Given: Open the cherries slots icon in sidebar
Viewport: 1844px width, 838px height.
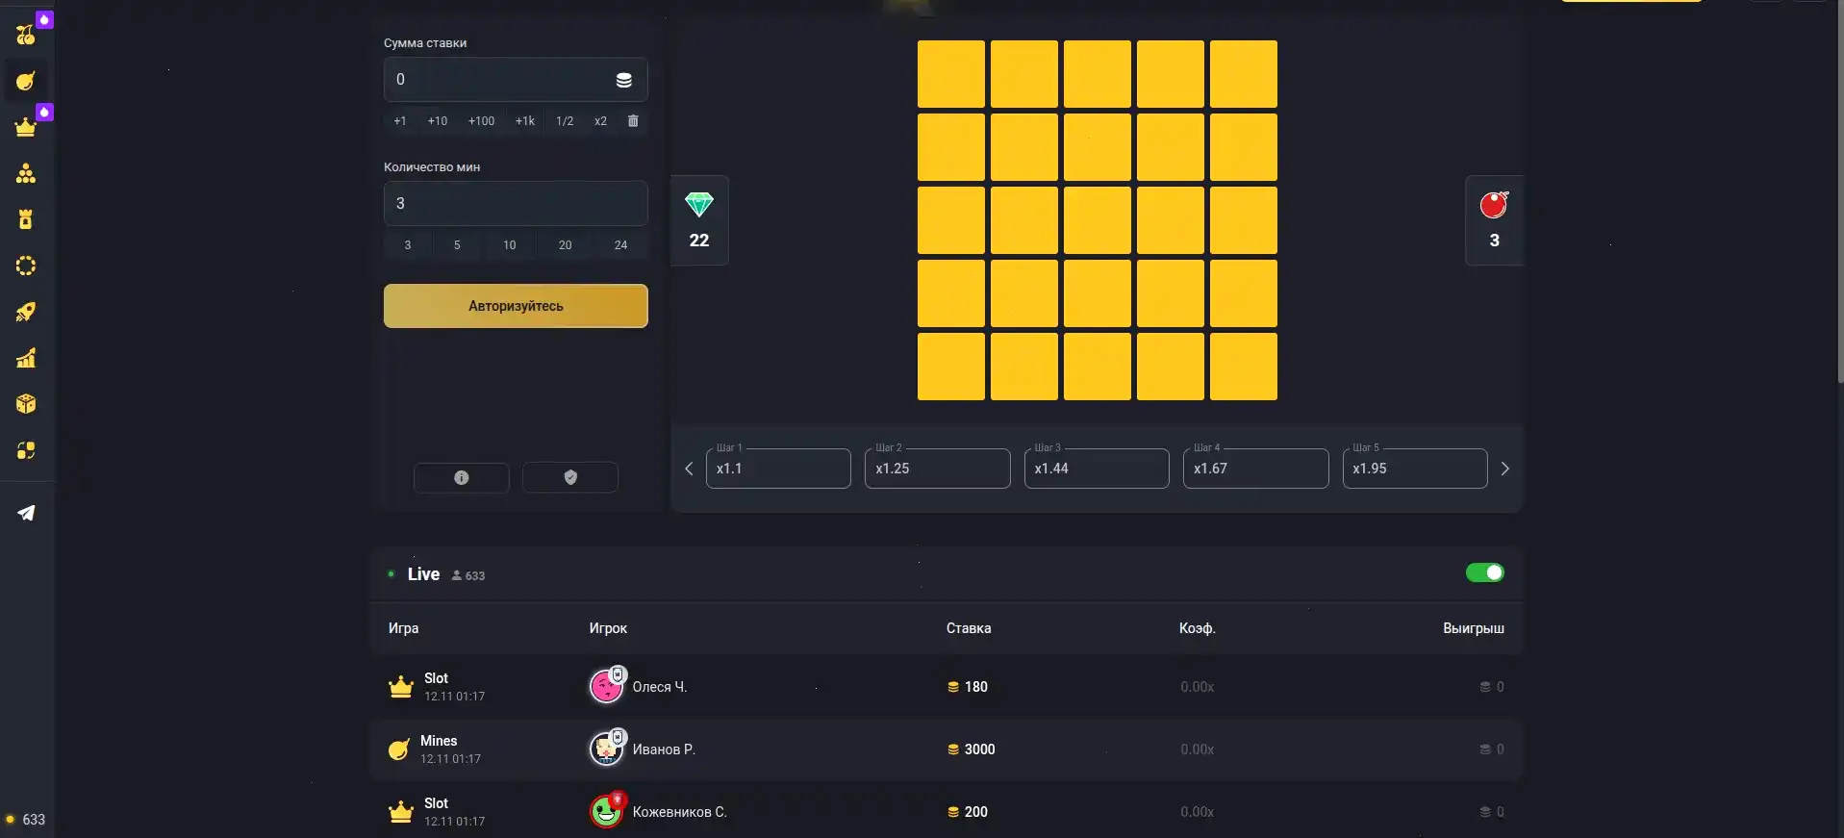Looking at the screenshot, I should pos(26,35).
